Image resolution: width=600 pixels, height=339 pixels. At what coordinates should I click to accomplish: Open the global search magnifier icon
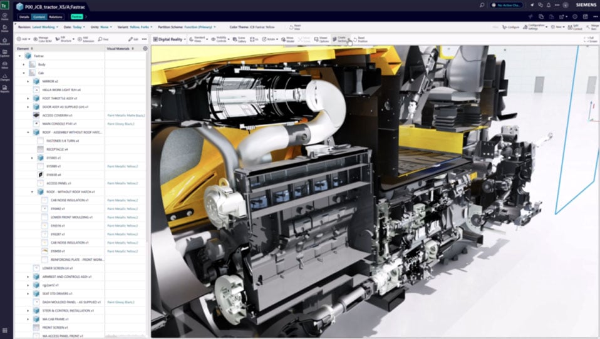(482, 5)
